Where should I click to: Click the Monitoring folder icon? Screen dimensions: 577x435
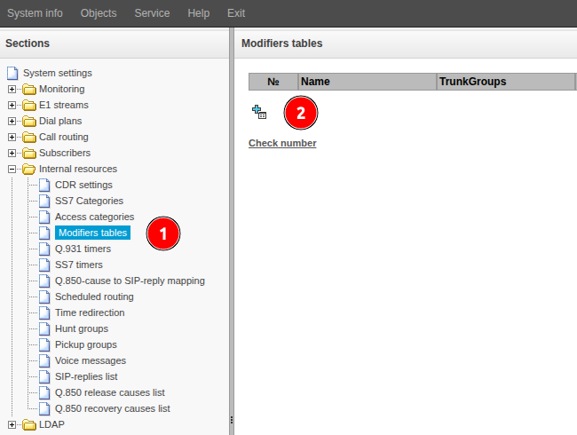click(x=29, y=89)
